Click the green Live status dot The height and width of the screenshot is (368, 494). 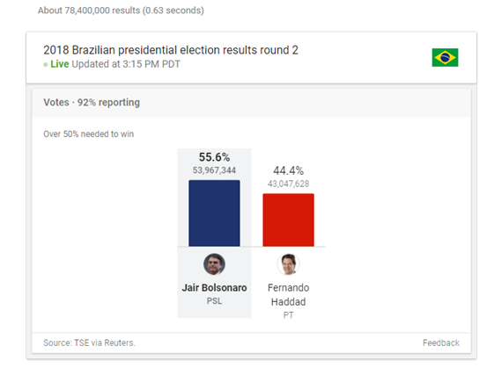point(46,65)
